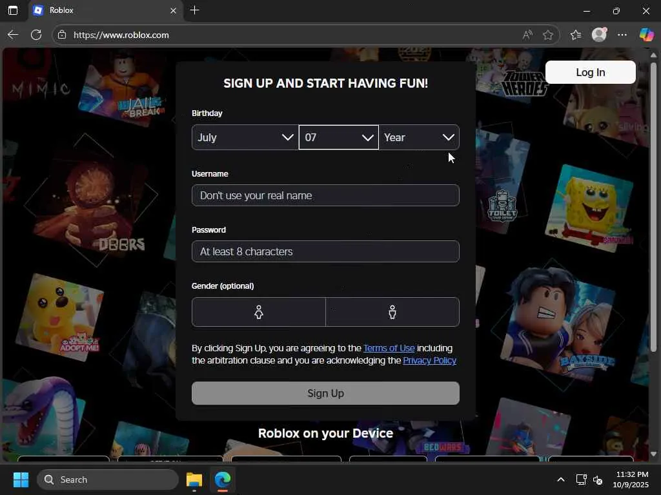Viewport: 661px width, 495px height.
Task: Select the Roblox browser tab
Action: pos(105,10)
